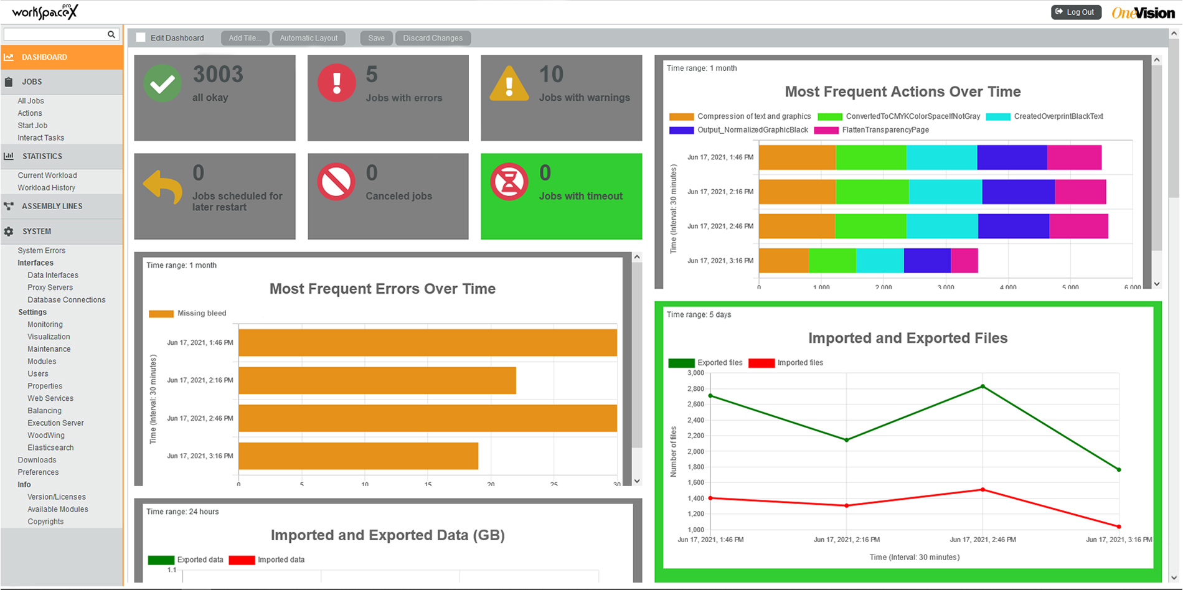Expand the Info section in the sidebar
1183x590 pixels.
24,484
